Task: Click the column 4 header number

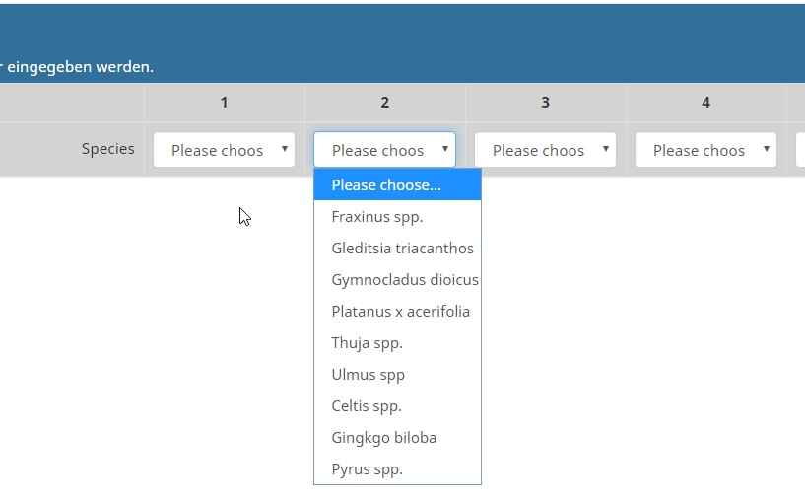Action: [705, 103]
